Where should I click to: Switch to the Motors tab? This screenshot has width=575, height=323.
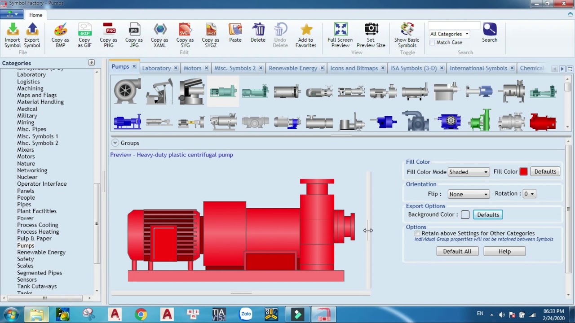coord(192,68)
